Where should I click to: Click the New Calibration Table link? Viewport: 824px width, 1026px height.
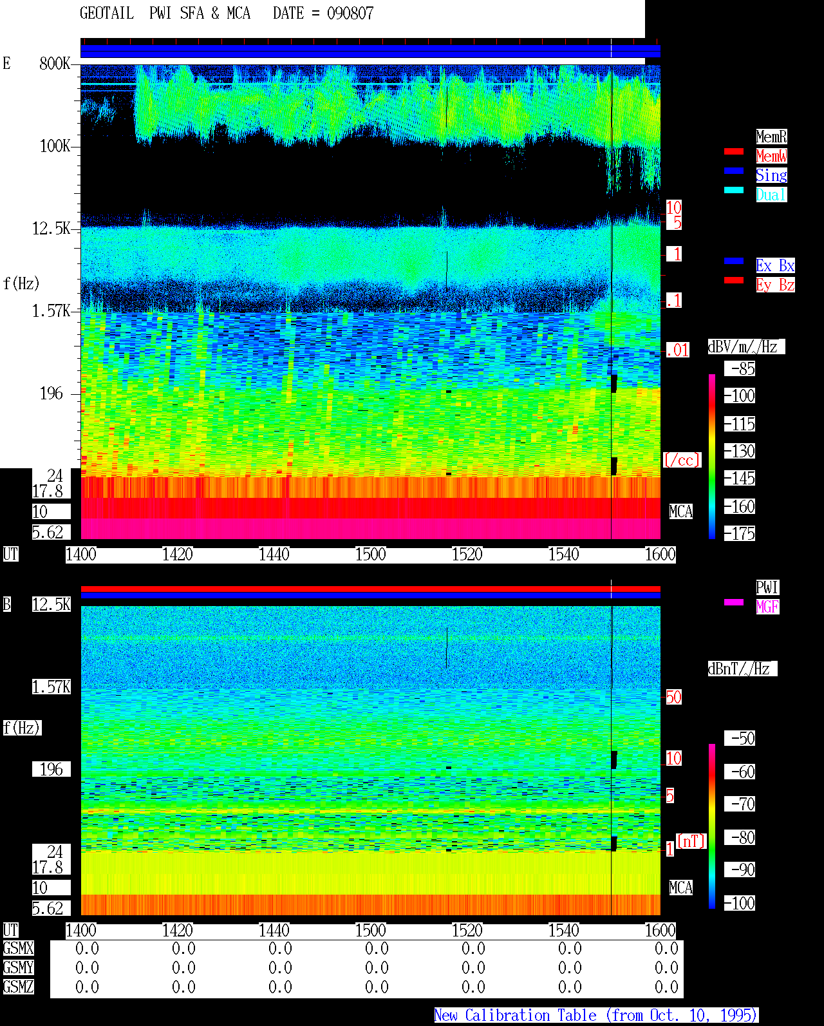tap(596, 1016)
